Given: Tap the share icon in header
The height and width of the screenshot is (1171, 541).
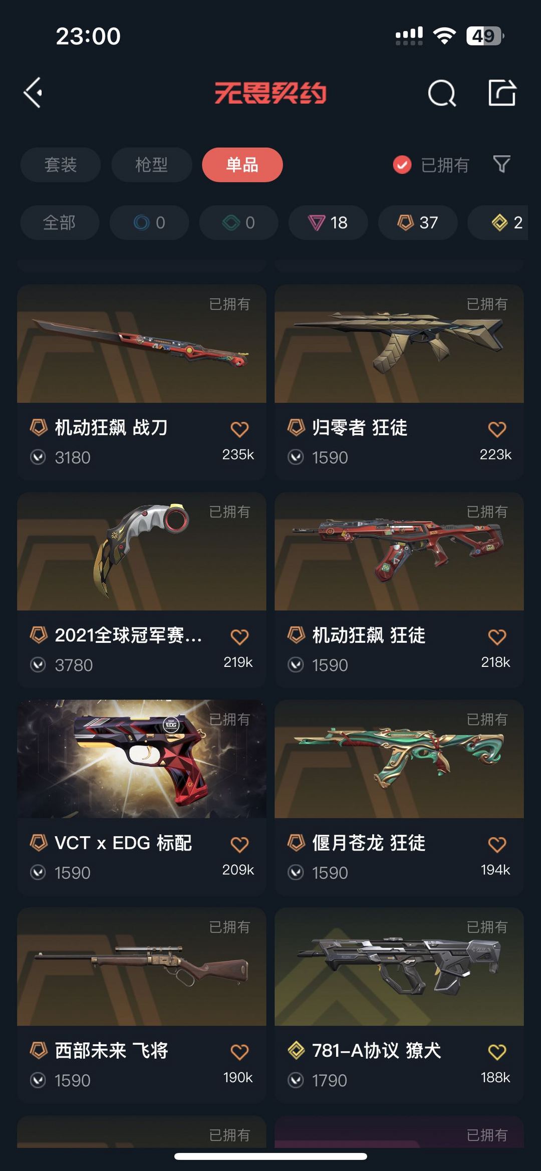Looking at the screenshot, I should tap(502, 93).
